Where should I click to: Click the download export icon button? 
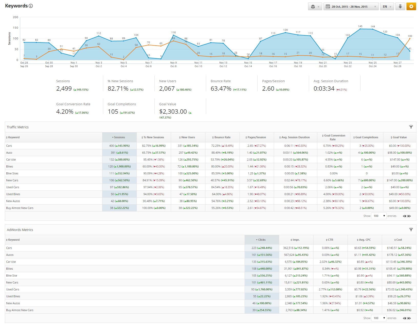point(400,7)
